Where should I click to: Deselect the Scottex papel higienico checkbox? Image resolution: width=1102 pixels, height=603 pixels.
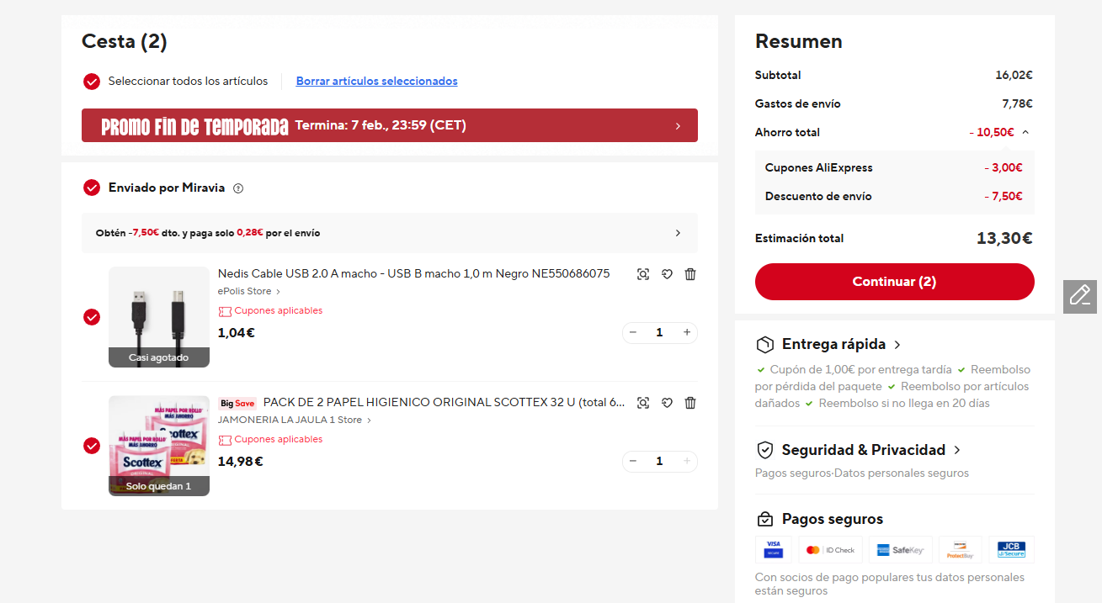tap(92, 446)
